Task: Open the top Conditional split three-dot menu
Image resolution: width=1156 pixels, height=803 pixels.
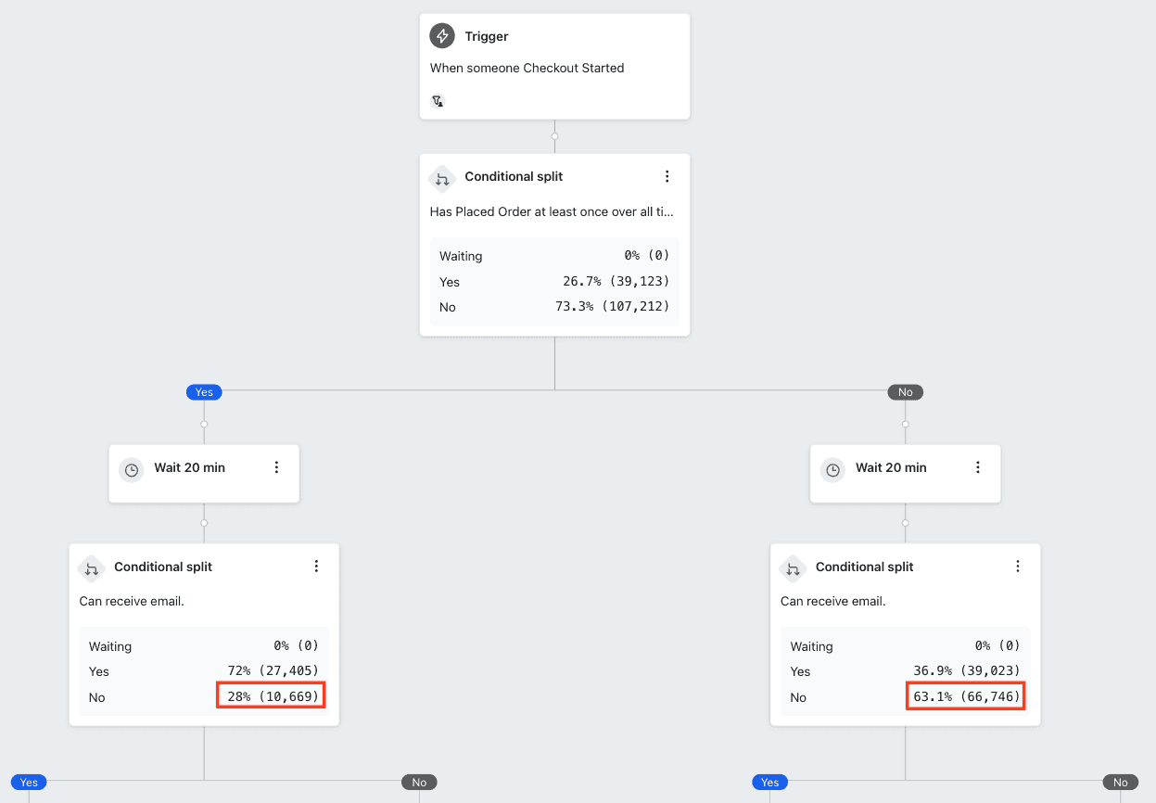Action: [667, 176]
